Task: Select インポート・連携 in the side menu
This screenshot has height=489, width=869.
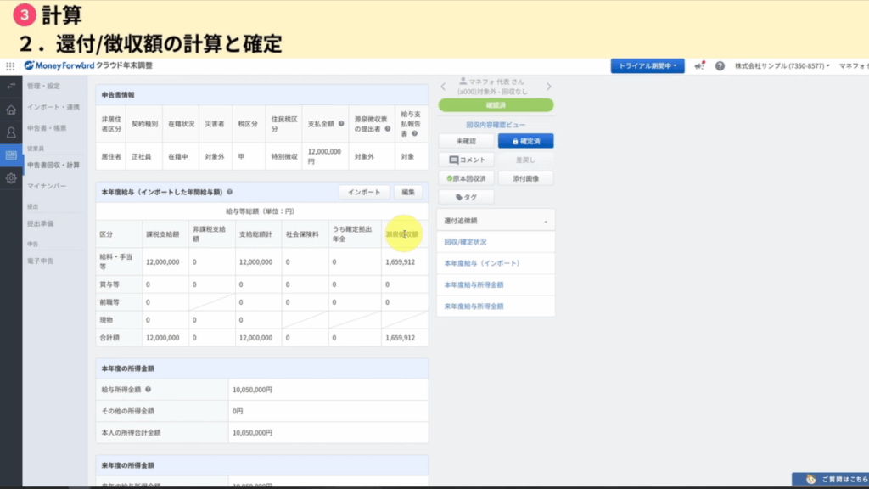Action: click(x=53, y=107)
